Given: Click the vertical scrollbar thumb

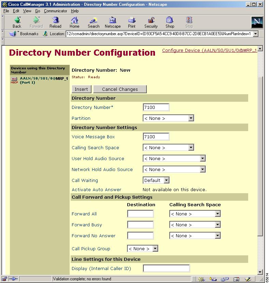Looking at the screenshot, I should click(x=260, y=156).
